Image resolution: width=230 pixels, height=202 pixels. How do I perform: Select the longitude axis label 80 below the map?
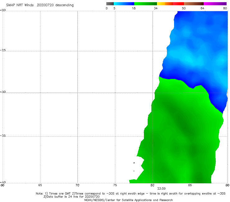coord(152,185)
